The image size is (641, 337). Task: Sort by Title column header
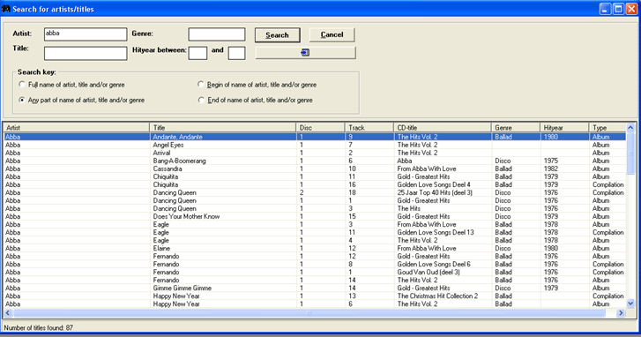point(223,128)
